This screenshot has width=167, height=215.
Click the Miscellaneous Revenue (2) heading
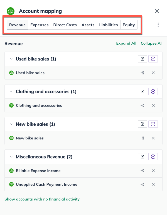click(x=44, y=157)
